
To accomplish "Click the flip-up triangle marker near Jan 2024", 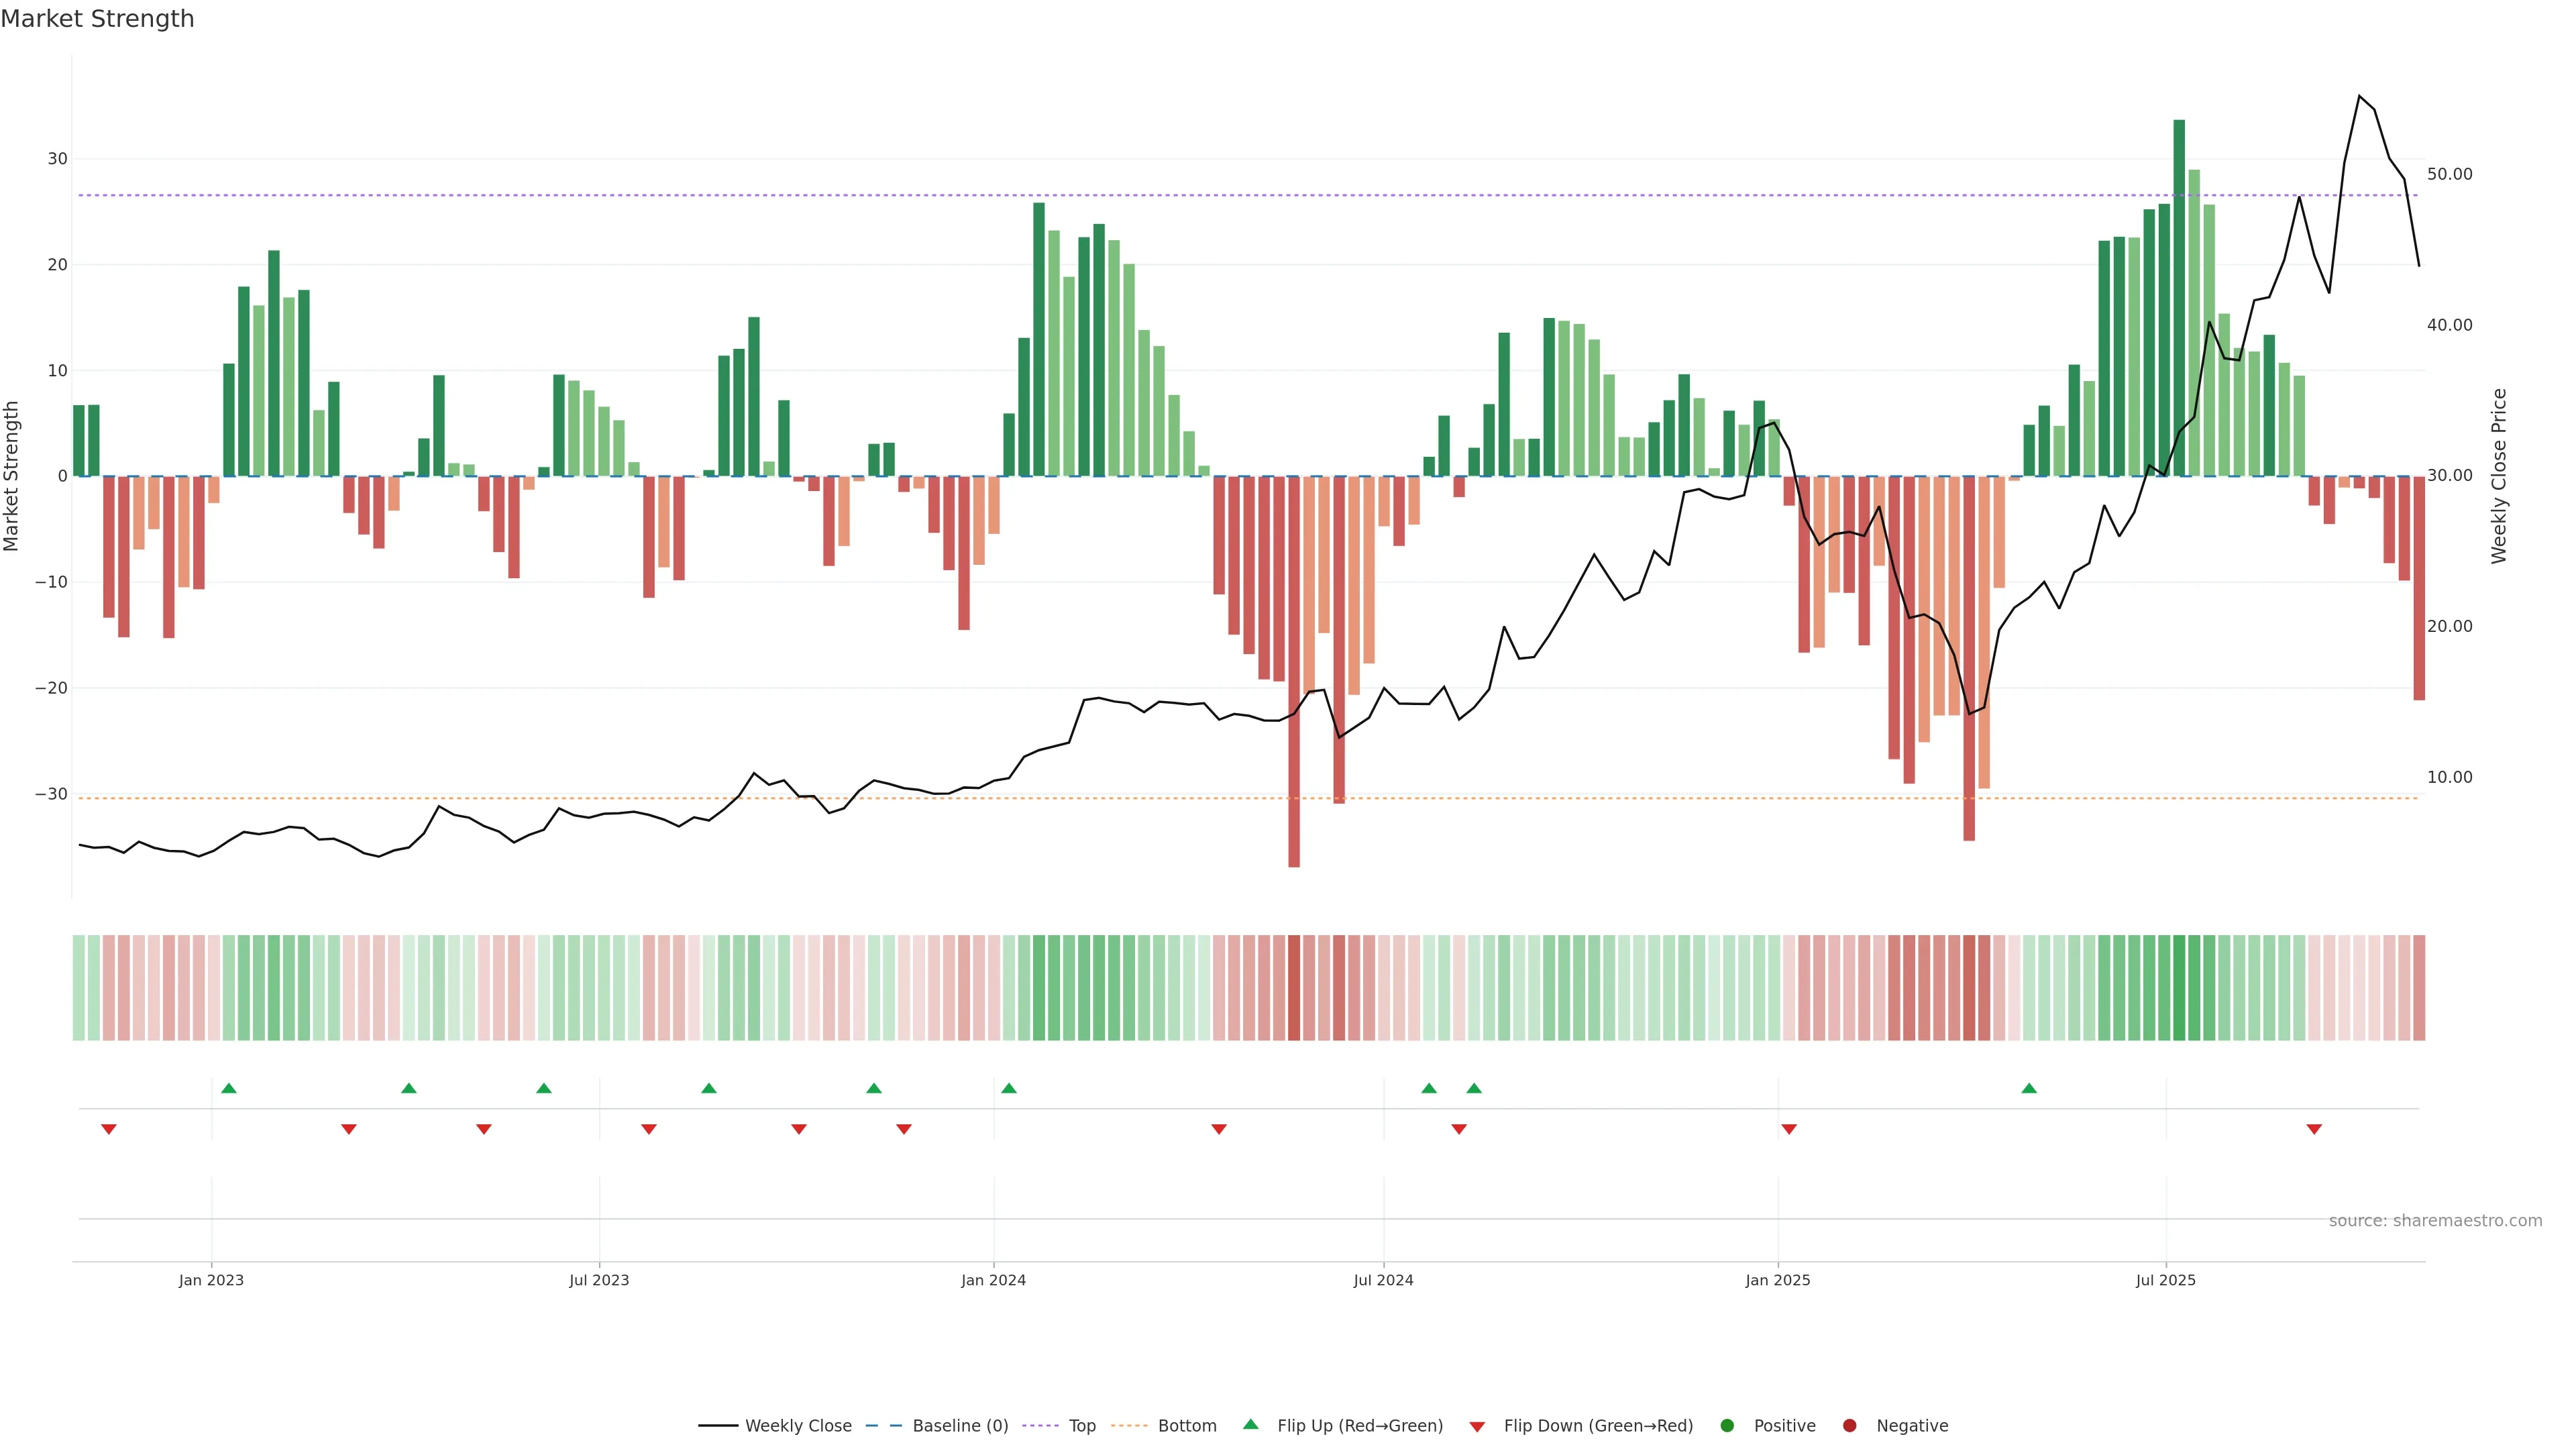I will (1009, 1088).
